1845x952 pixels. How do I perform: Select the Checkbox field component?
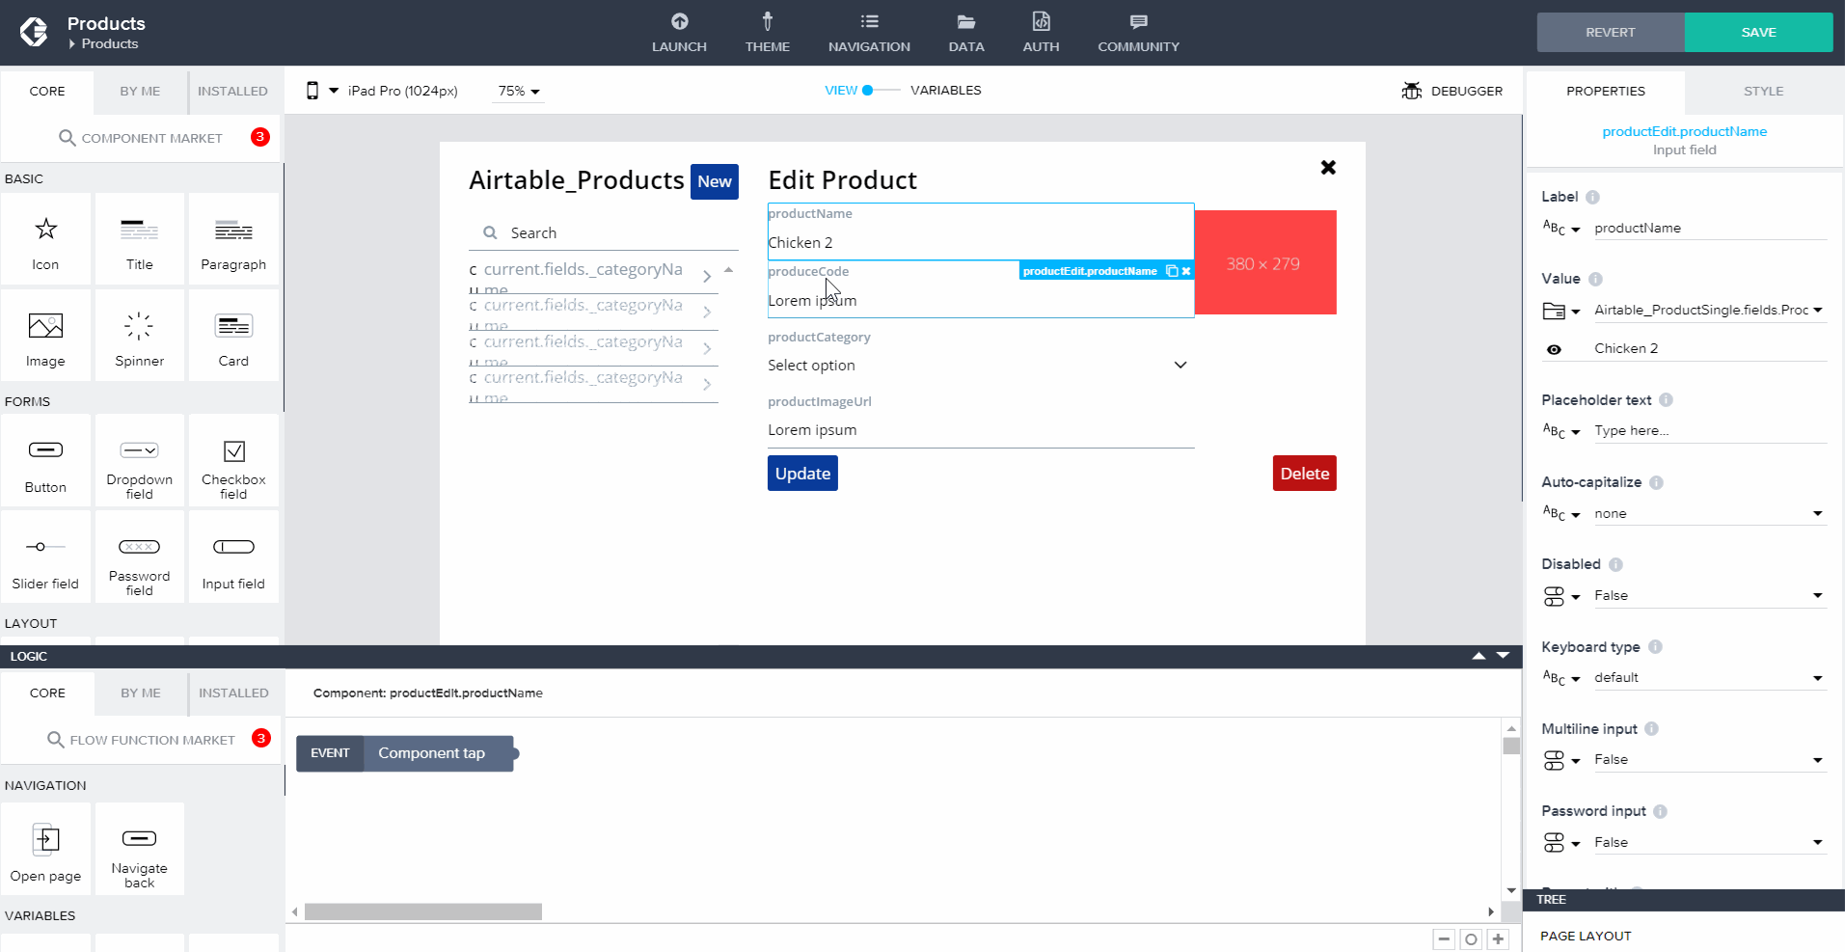(x=233, y=461)
